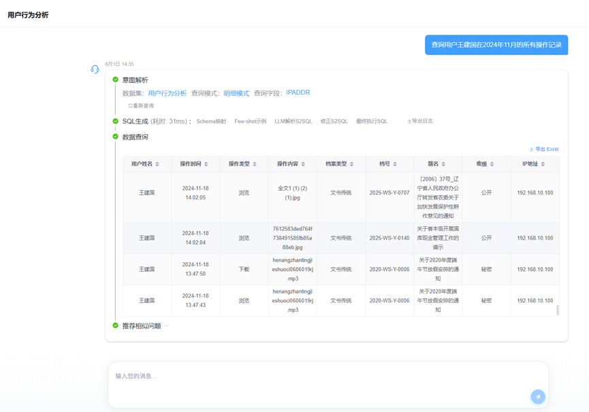The width and height of the screenshot is (589, 412).
Task: Click the 秘密 cell in the 下载 row
Action: (486, 269)
